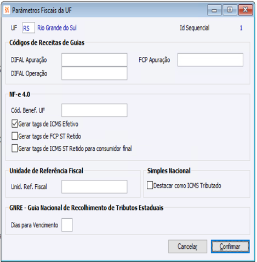
Task: Click the UF field containing RS
Action: tap(28, 28)
